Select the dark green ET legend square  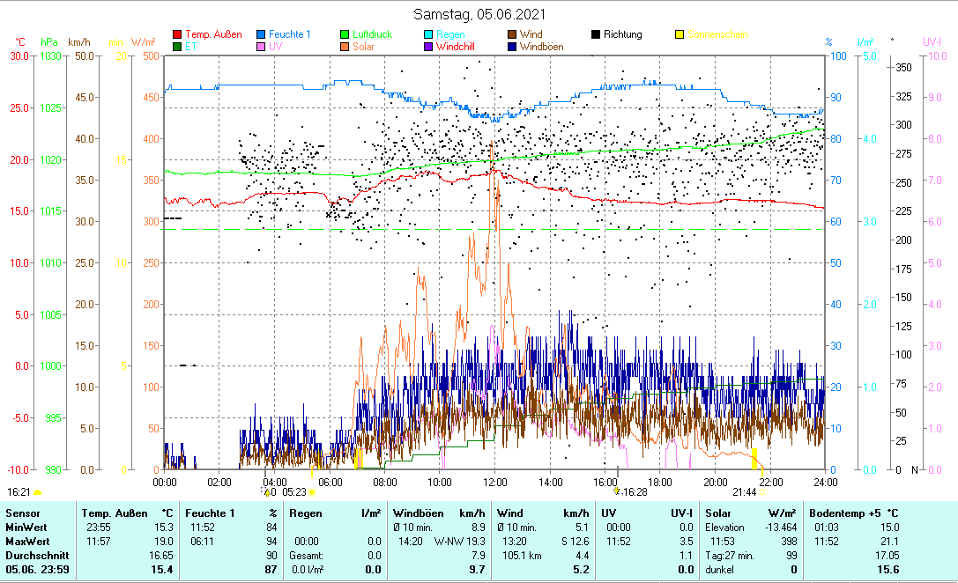[x=177, y=47]
